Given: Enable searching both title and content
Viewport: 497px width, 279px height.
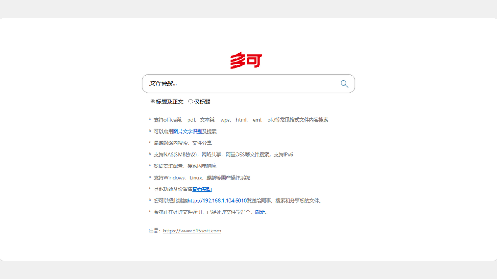Looking at the screenshot, I should pos(153,101).
